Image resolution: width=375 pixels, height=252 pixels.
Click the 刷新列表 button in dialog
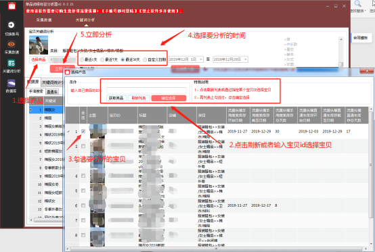coord(139,98)
